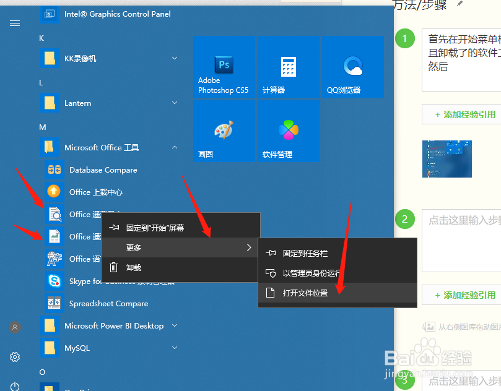
Task: Launch the QQ浏览器 tile
Action: pos(353,66)
